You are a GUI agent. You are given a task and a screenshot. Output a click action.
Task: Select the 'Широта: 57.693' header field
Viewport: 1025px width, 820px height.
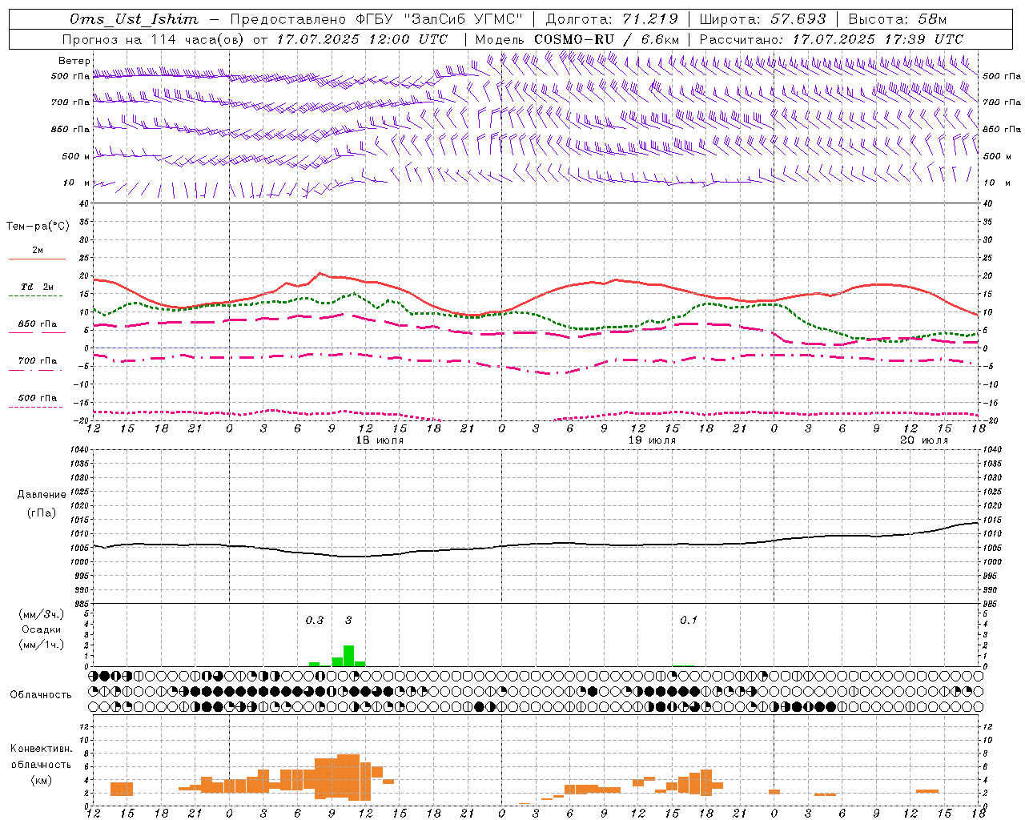pos(762,19)
